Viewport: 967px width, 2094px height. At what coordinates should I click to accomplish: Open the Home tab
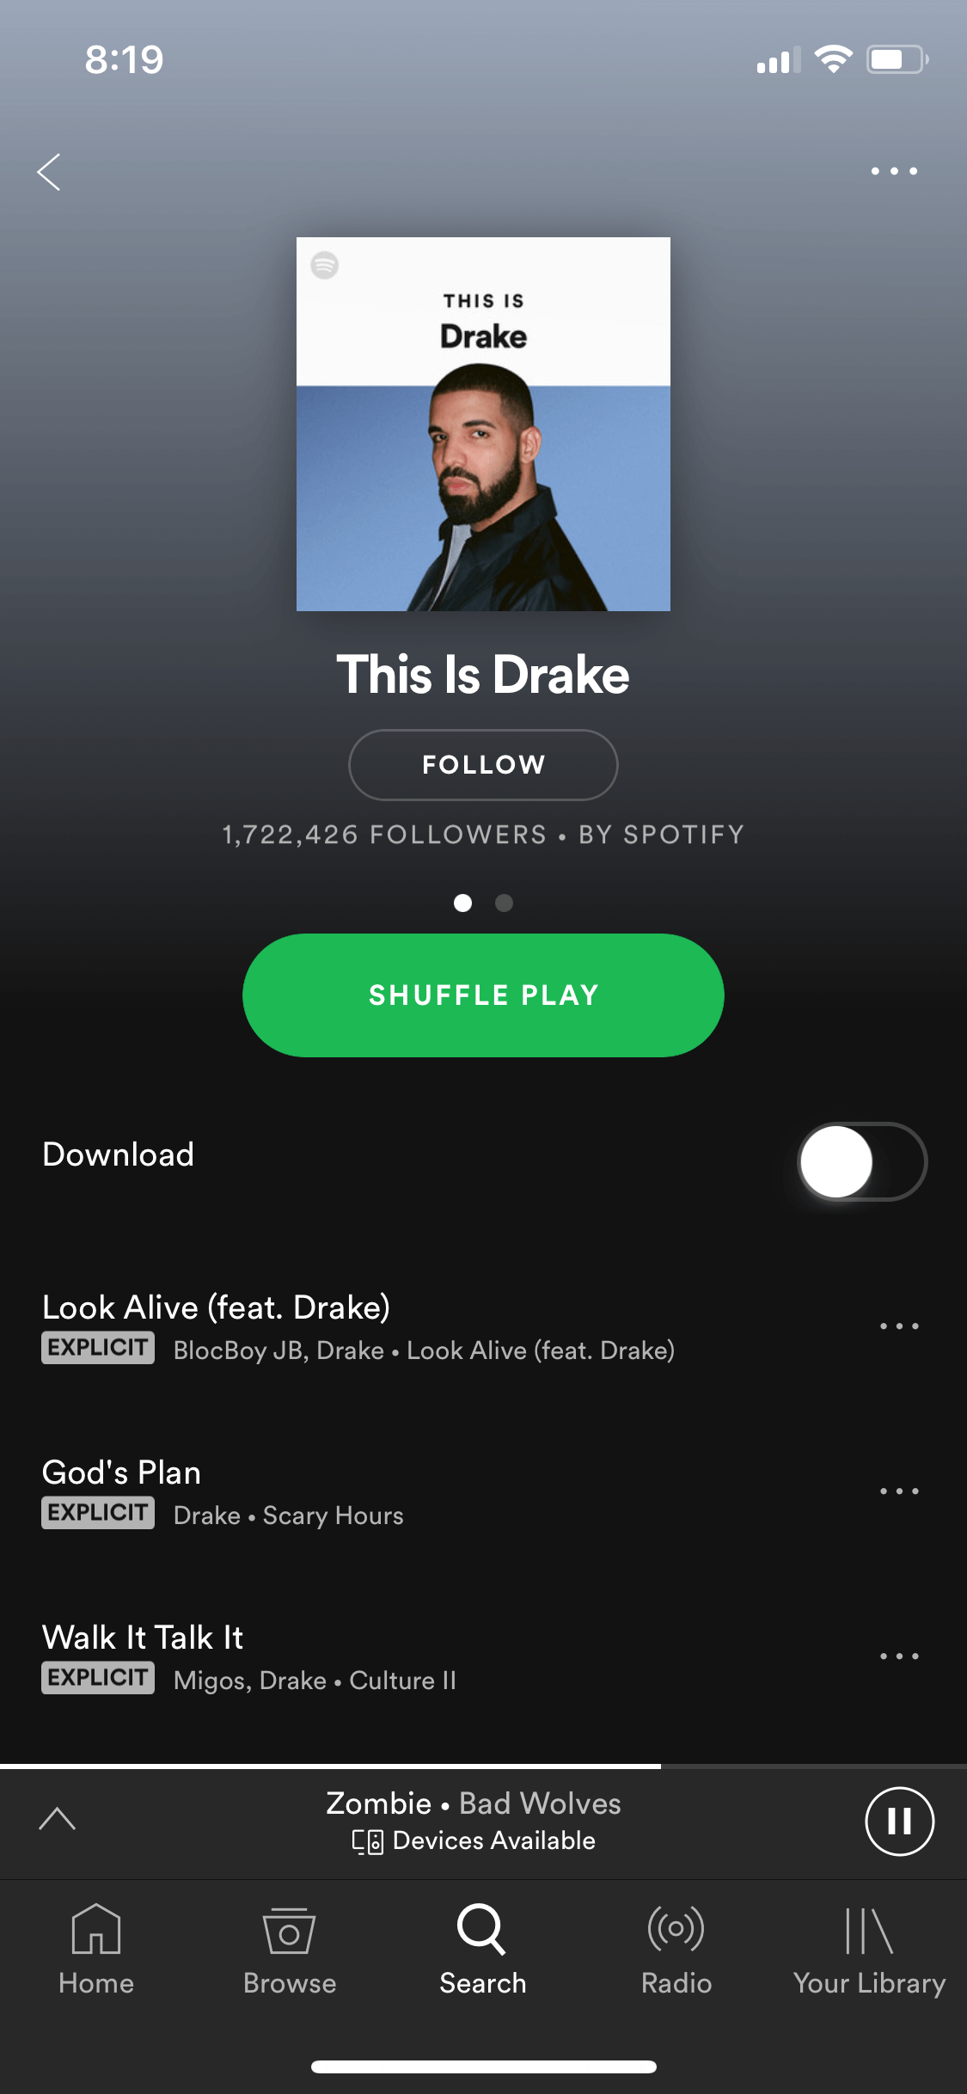96,1949
